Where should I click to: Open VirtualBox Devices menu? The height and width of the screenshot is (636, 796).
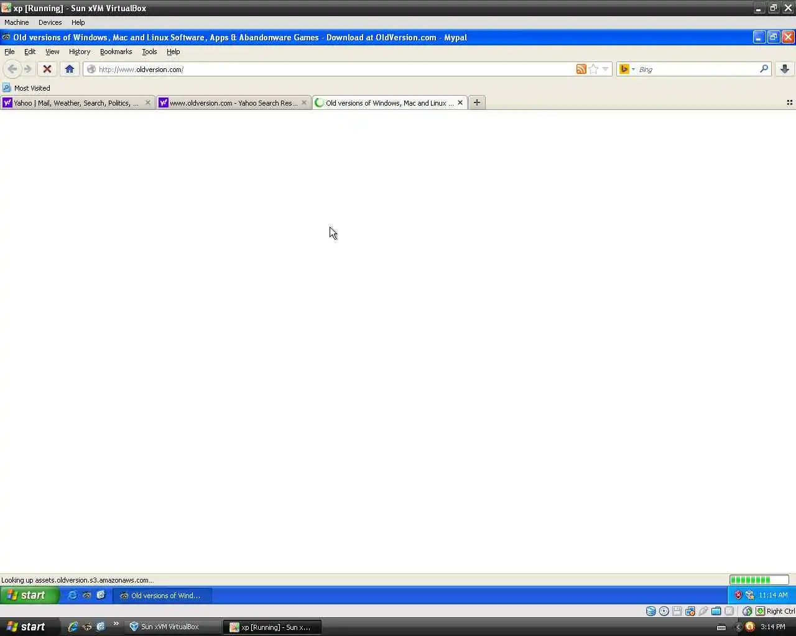pyautogui.click(x=50, y=22)
